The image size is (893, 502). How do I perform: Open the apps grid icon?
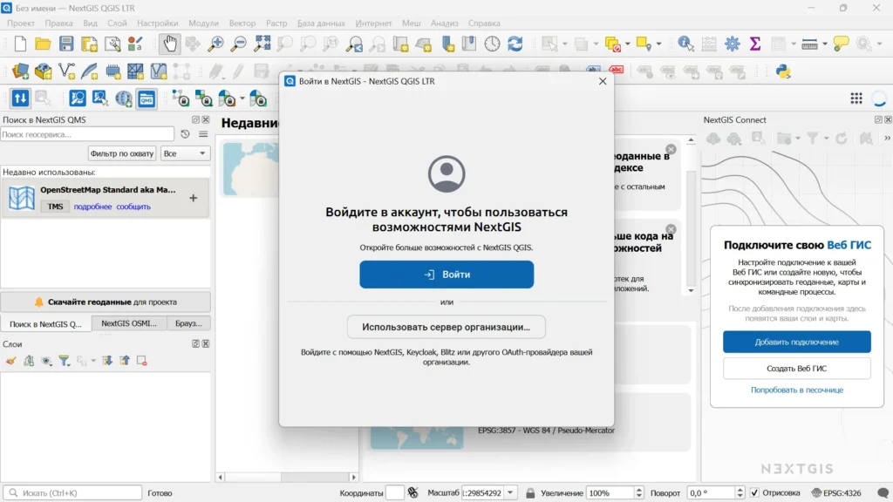(856, 98)
